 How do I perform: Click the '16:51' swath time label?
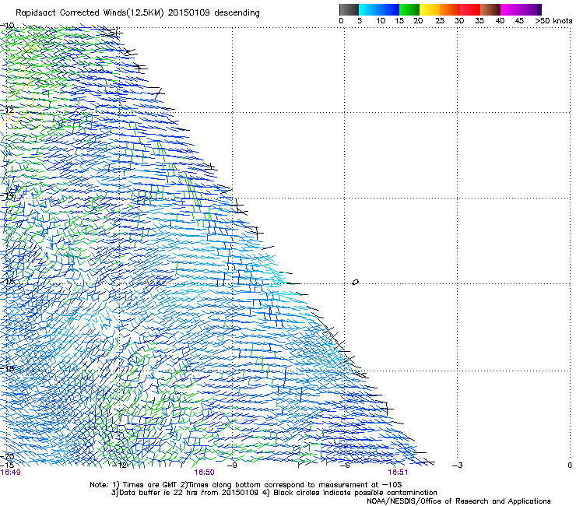[x=398, y=473]
